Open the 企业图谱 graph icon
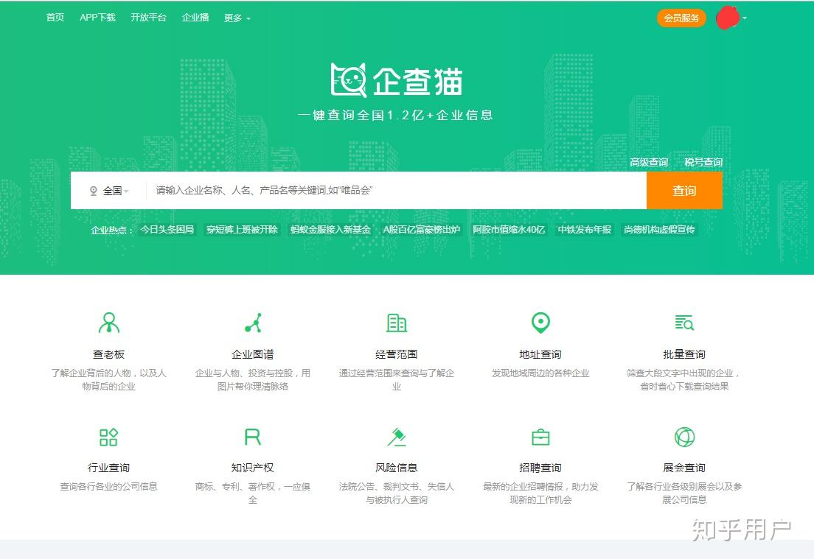The height and width of the screenshot is (559, 814). [252, 322]
